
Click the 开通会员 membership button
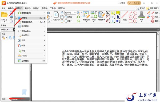pyautogui.click(x=134, y=3)
